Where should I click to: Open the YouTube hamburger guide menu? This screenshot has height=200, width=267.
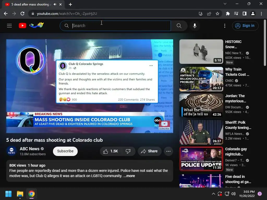9,26
